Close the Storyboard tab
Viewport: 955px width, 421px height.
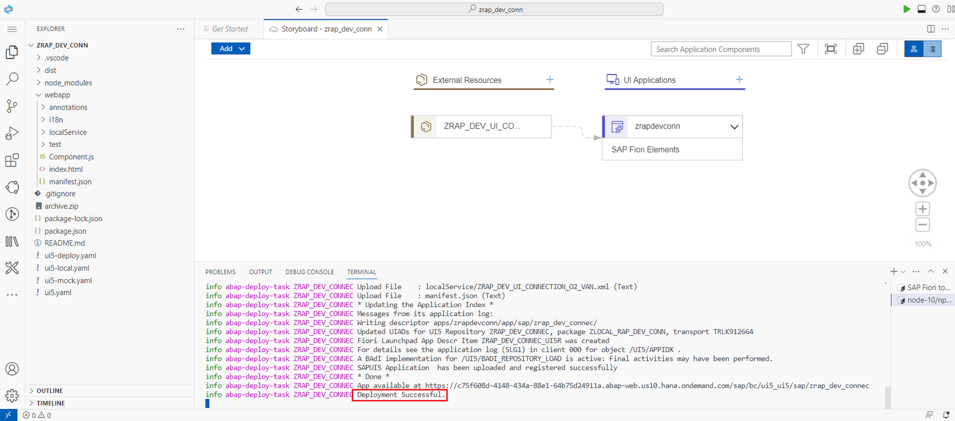(380, 29)
